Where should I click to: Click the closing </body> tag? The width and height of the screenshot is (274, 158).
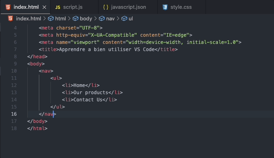[37, 121]
